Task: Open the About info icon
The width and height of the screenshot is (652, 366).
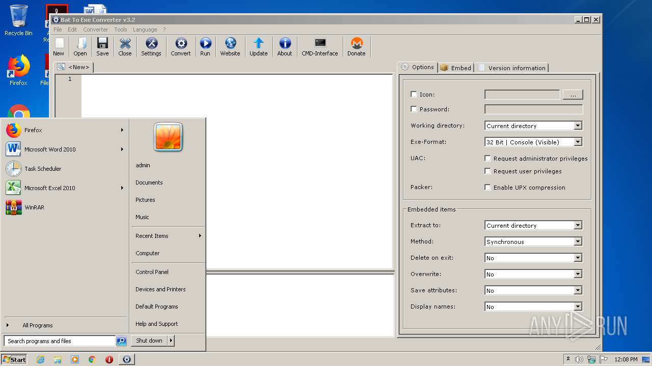Action: pos(285,43)
